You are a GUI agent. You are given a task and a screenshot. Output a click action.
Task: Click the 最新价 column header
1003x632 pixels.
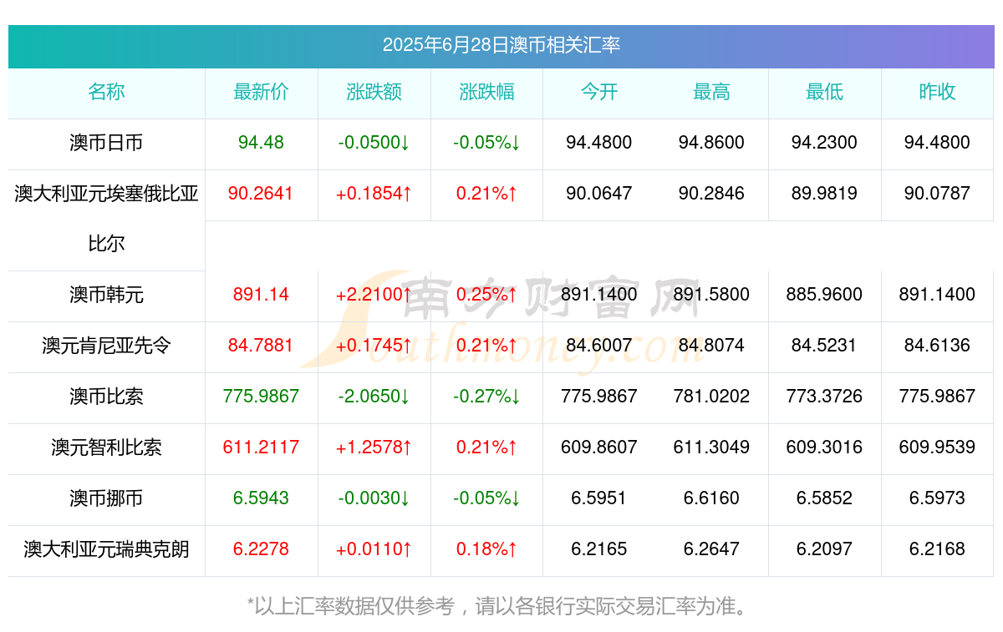coord(261,92)
